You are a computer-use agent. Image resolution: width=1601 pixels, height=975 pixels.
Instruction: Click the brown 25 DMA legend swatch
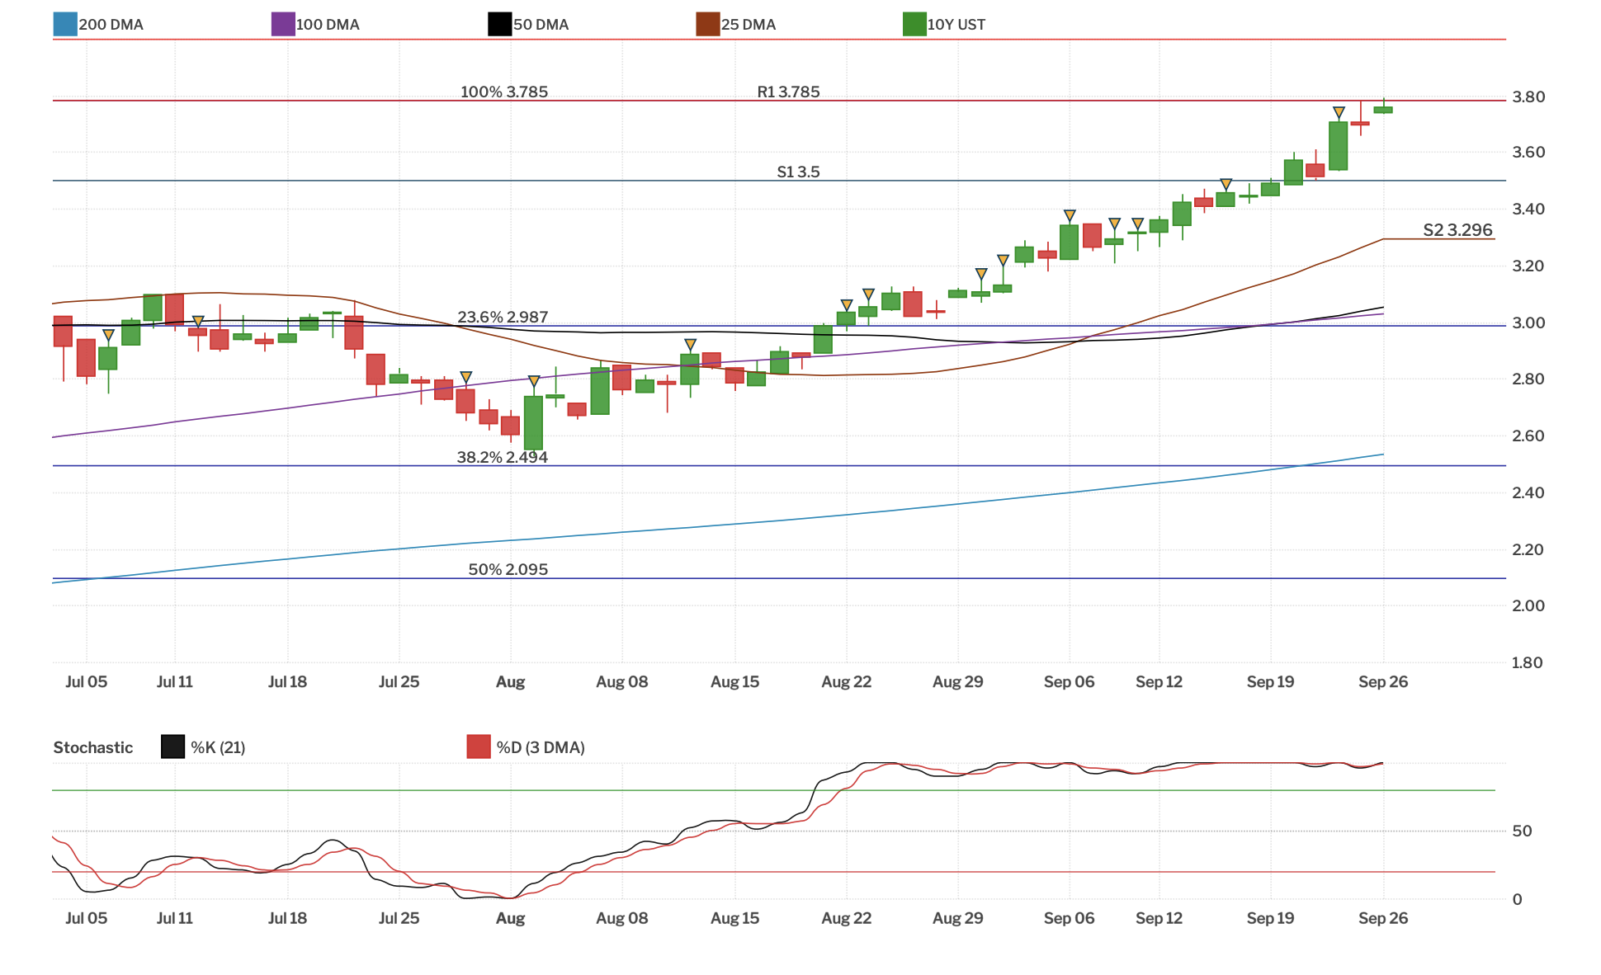click(x=708, y=24)
